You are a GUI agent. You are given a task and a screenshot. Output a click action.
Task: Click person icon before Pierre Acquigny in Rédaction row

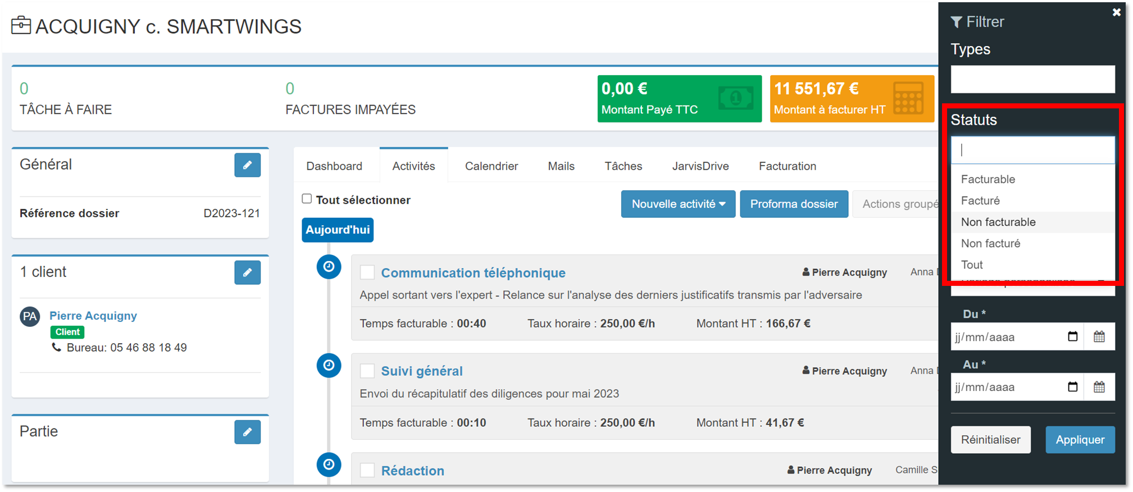(x=791, y=470)
